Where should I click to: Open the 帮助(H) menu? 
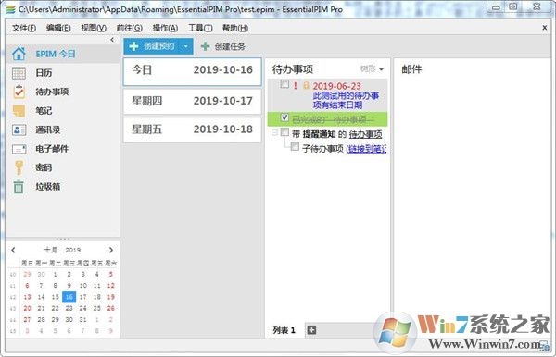(235, 28)
